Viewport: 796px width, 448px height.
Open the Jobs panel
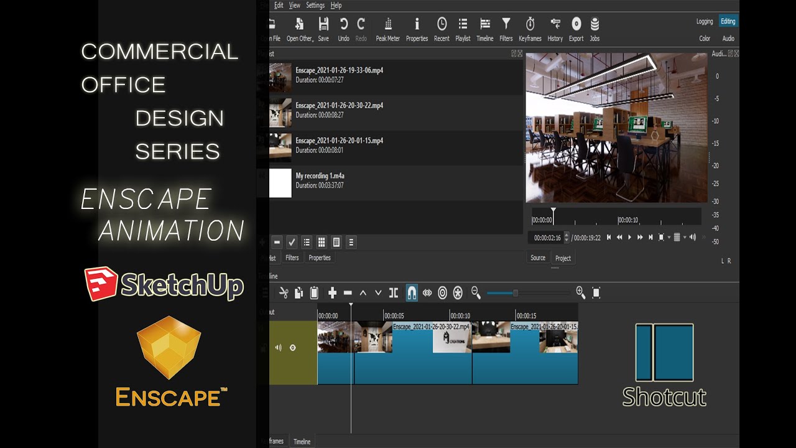[595, 29]
